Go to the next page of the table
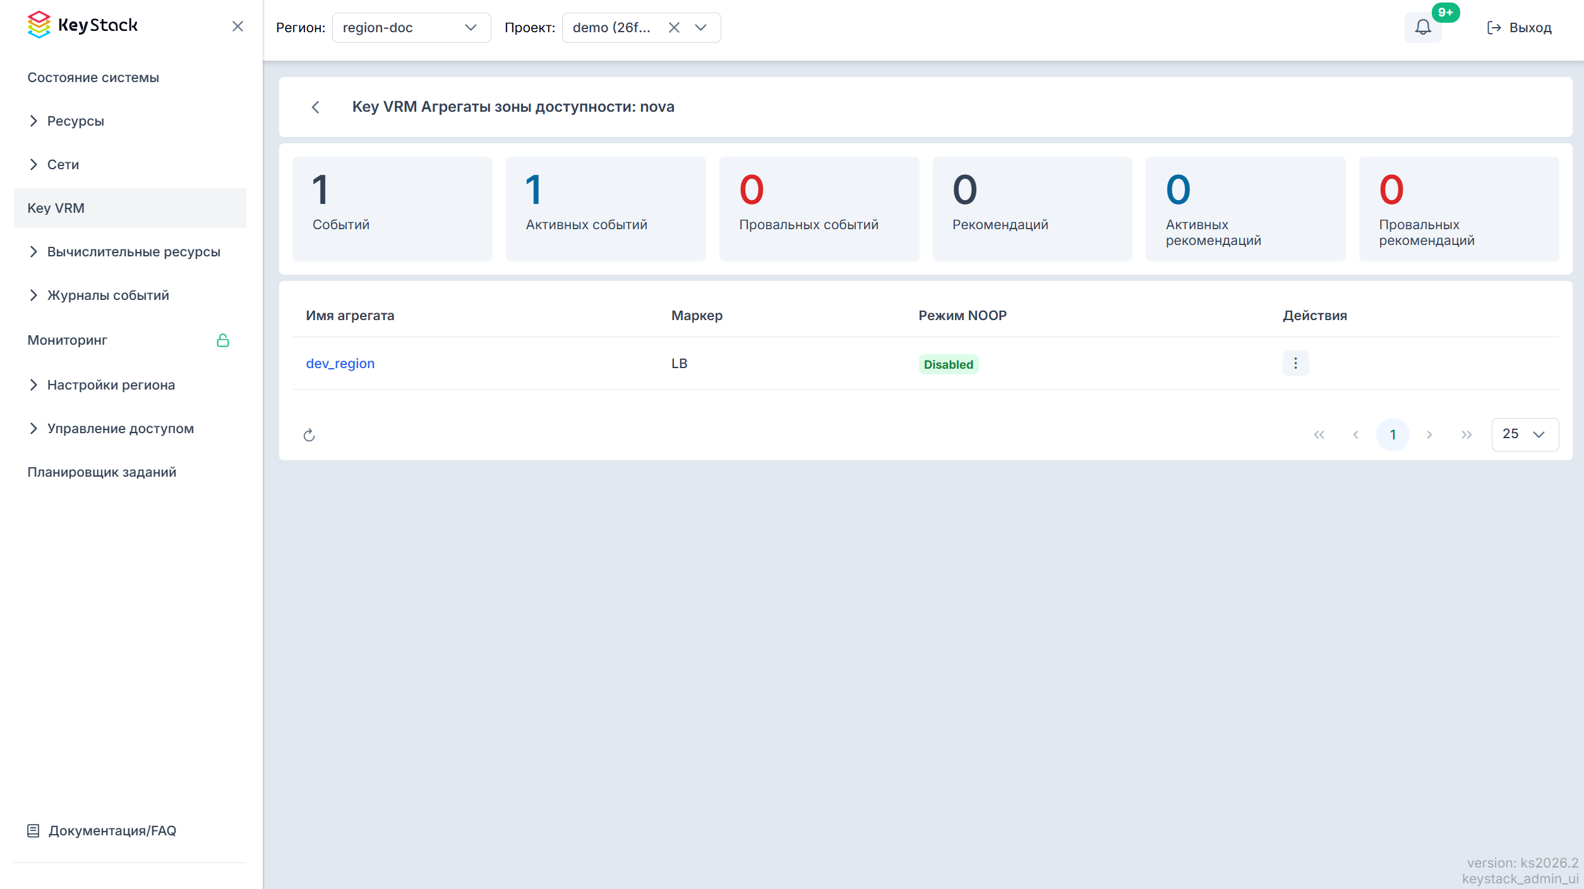1584x889 pixels. click(1429, 434)
